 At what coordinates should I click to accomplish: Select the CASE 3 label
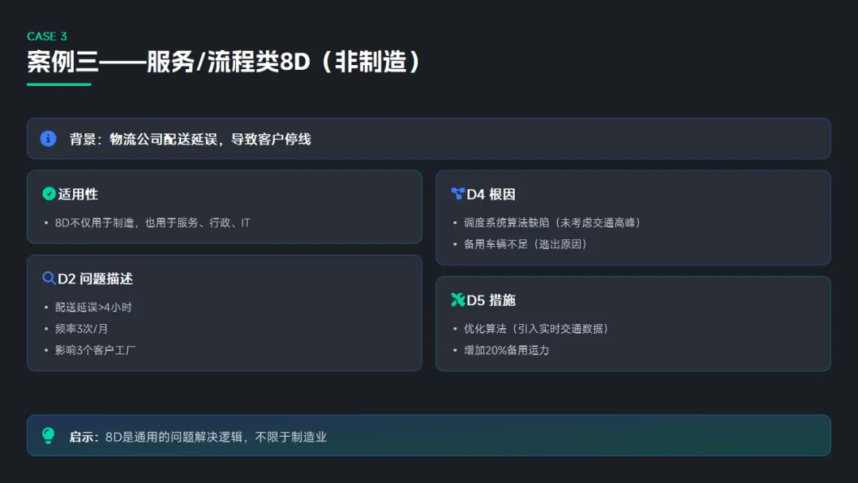point(47,37)
